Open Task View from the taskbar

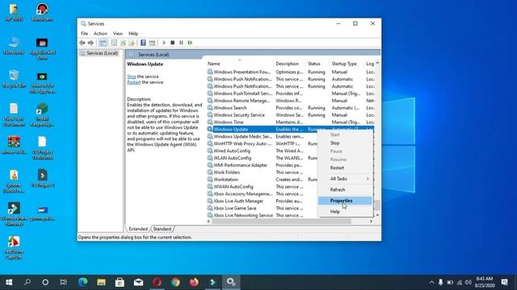(63, 282)
